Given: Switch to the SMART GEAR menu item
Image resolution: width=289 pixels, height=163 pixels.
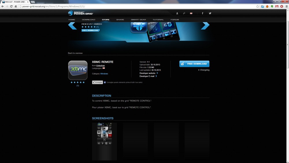Looking at the screenshot, I should (x=138, y=20).
